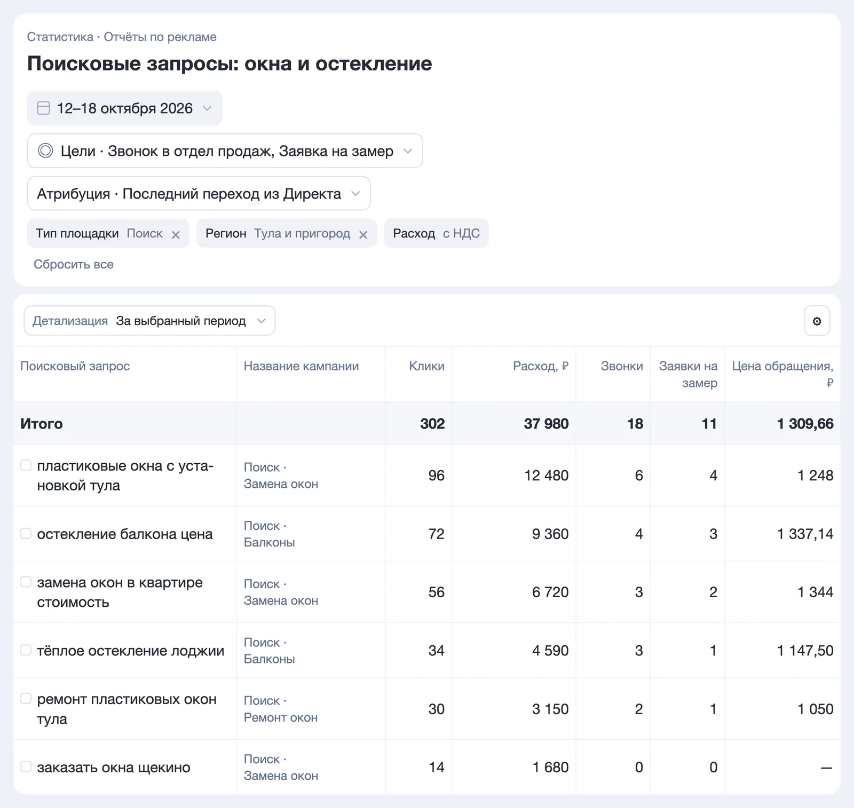Sort by "Клики" column header
The height and width of the screenshot is (808, 854).
point(426,366)
